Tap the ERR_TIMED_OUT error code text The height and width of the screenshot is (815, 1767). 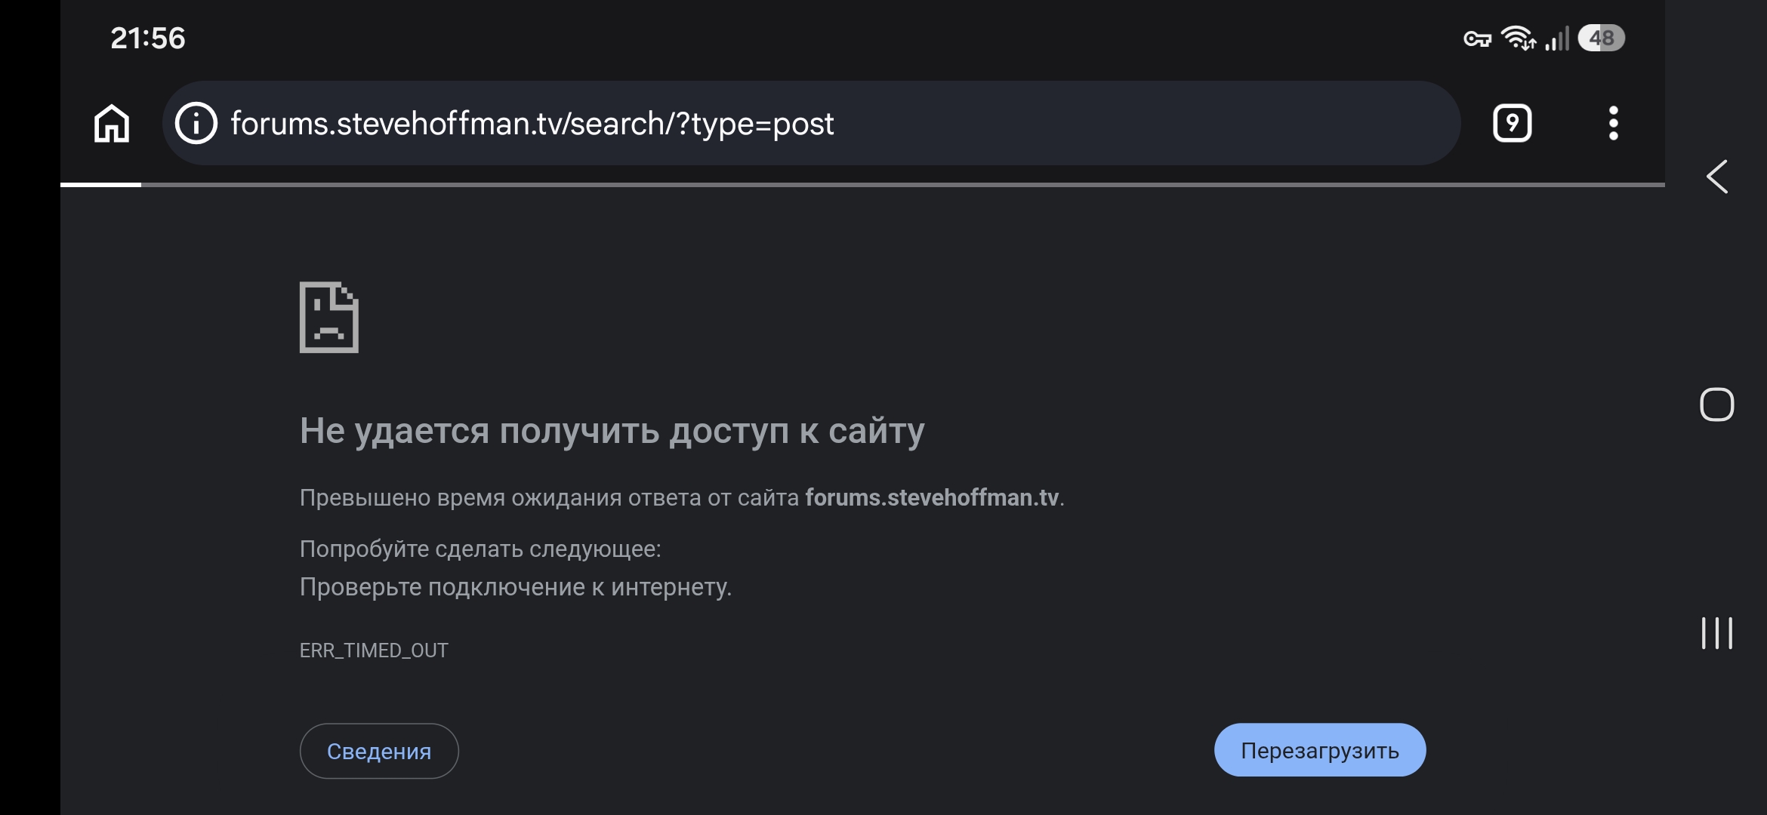click(374, 650)
